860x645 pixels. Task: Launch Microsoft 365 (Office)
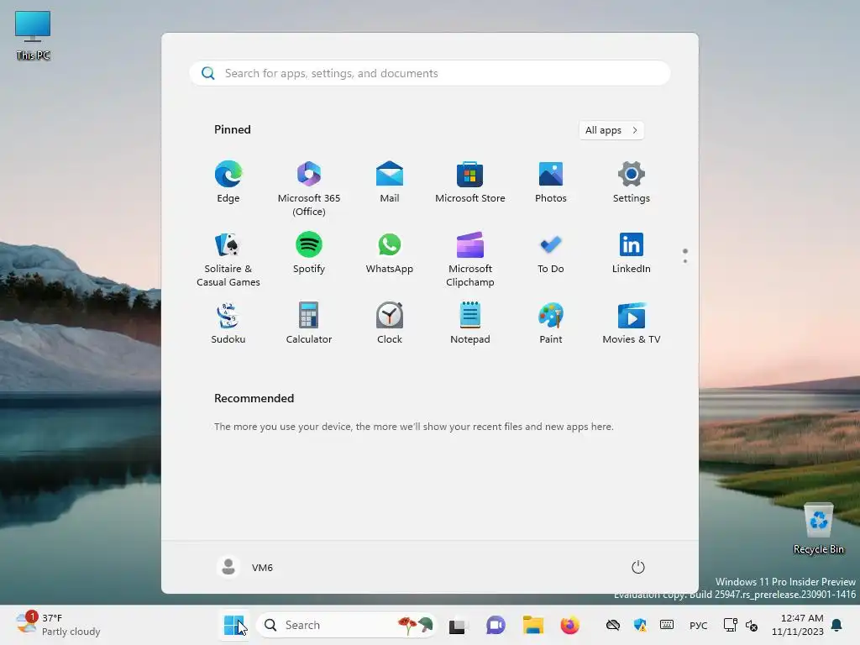(x=309, y=188)
